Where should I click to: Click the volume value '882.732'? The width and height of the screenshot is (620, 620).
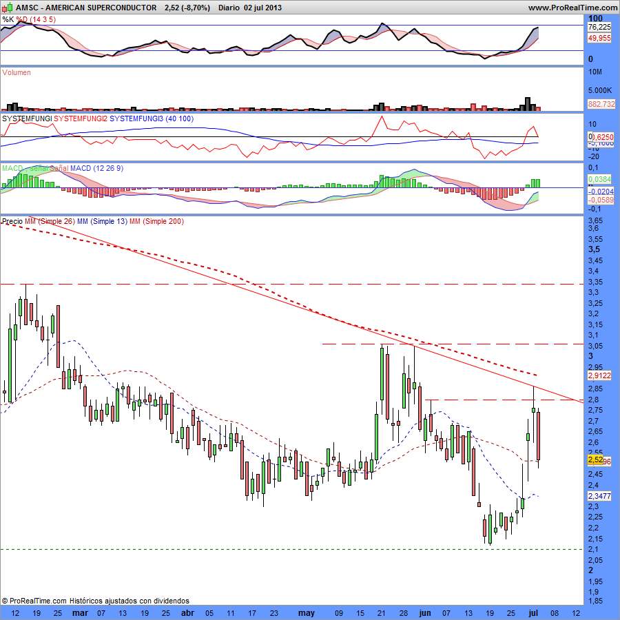601,104
